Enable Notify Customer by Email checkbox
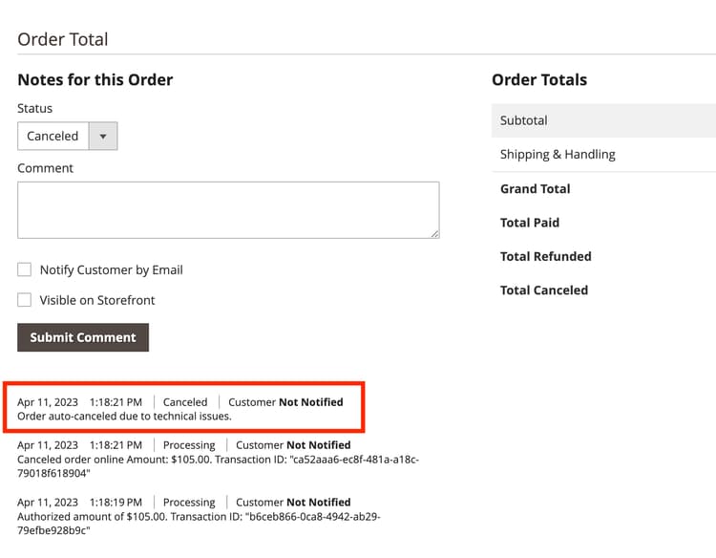Image resolution: width=716 pixels, height=558 pixels. 25,269
